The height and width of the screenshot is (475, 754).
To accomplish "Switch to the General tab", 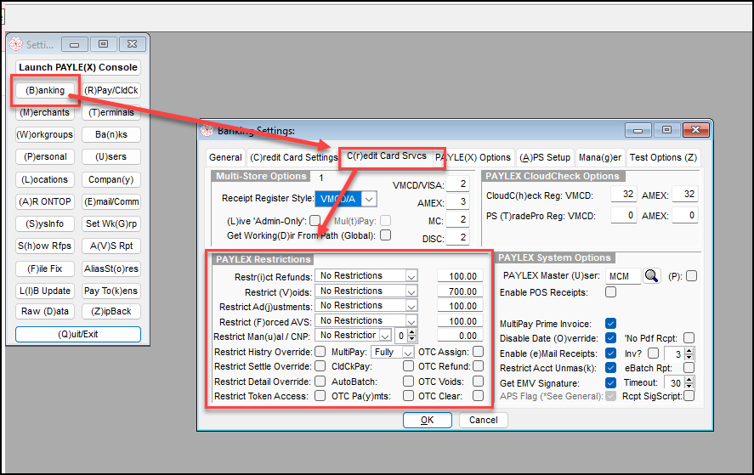I will point(225,157).
